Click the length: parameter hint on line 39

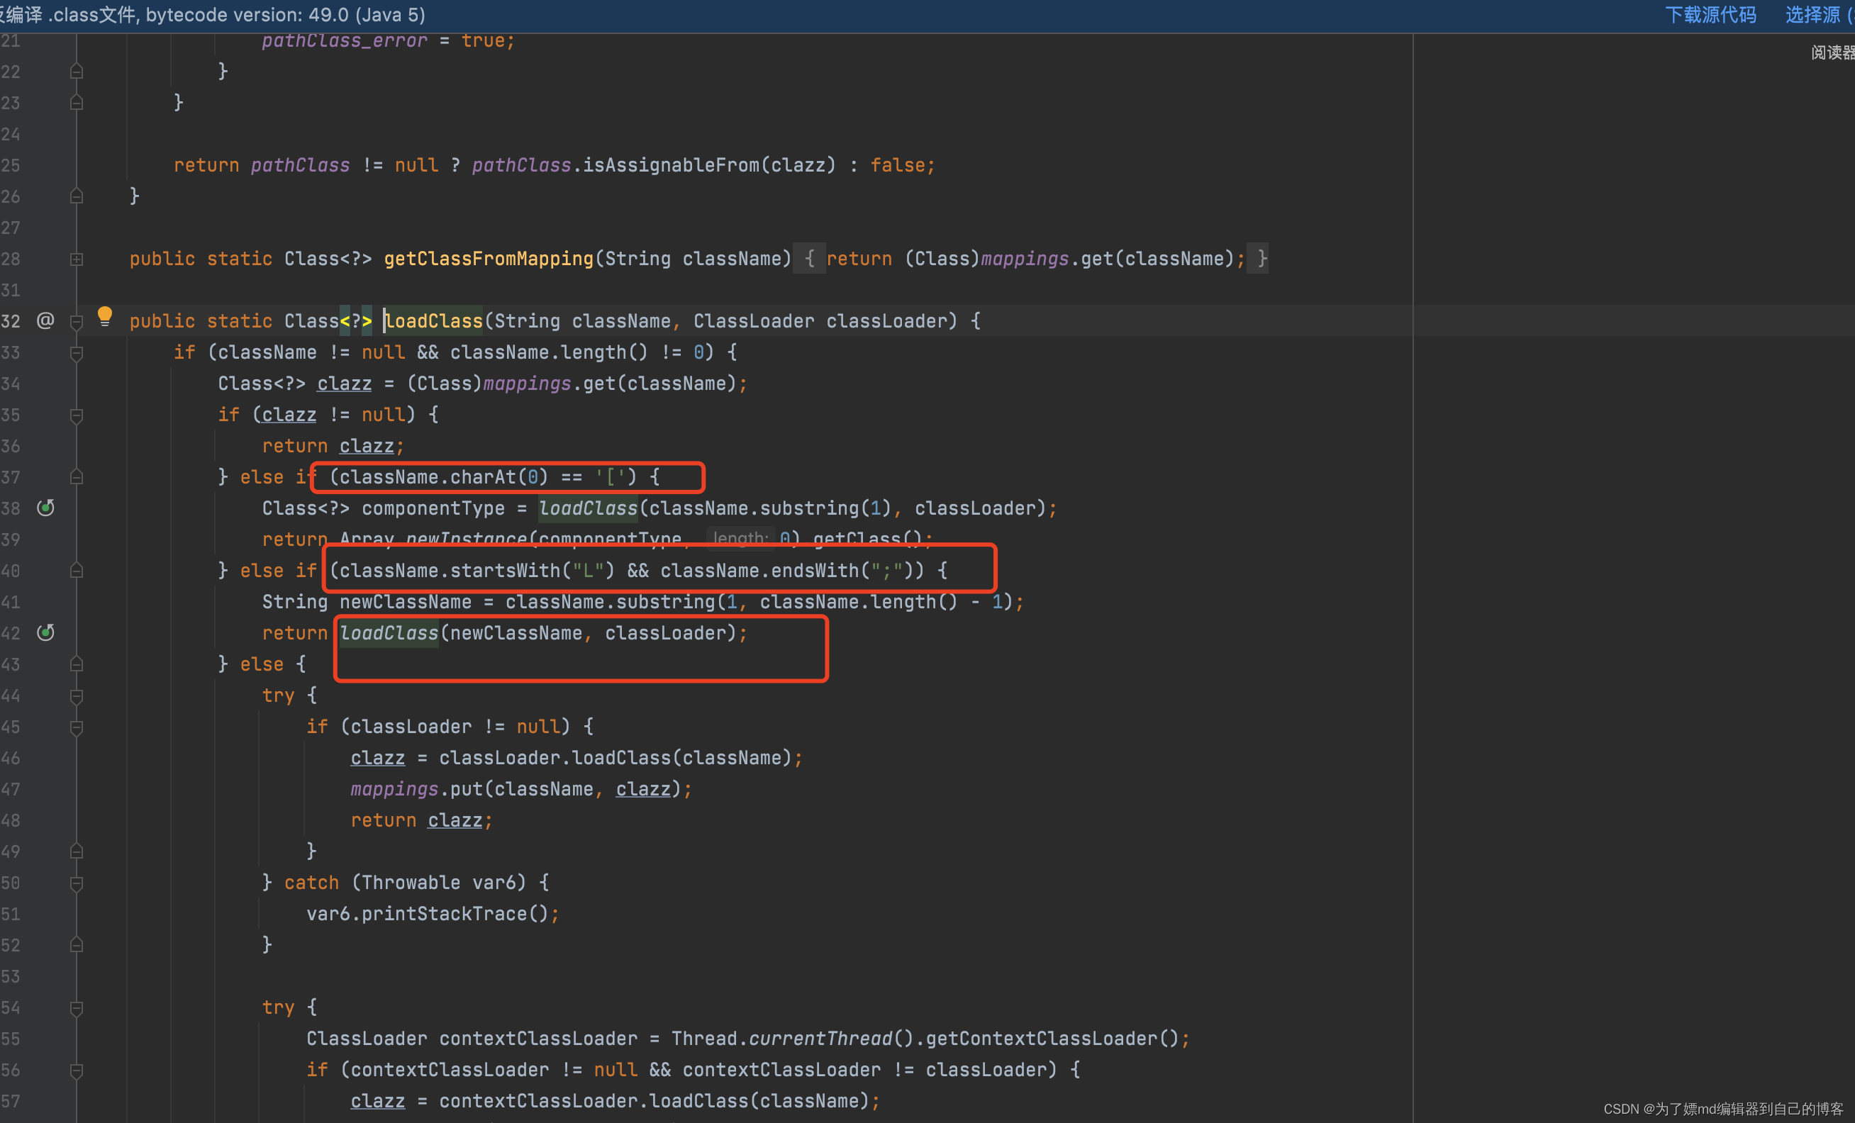pos(740,539)
